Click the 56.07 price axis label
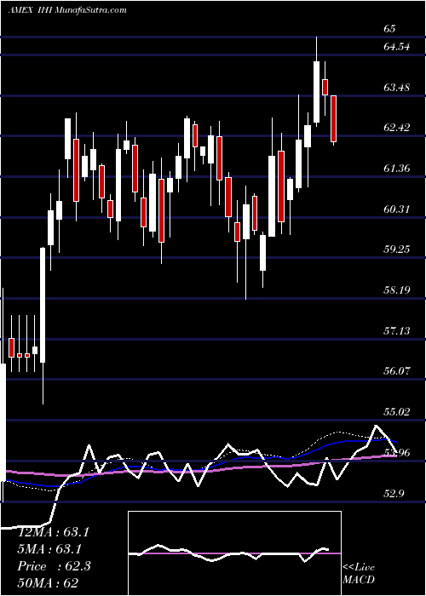426x596 pixels. pyautogui.click(x=397, y=371)
